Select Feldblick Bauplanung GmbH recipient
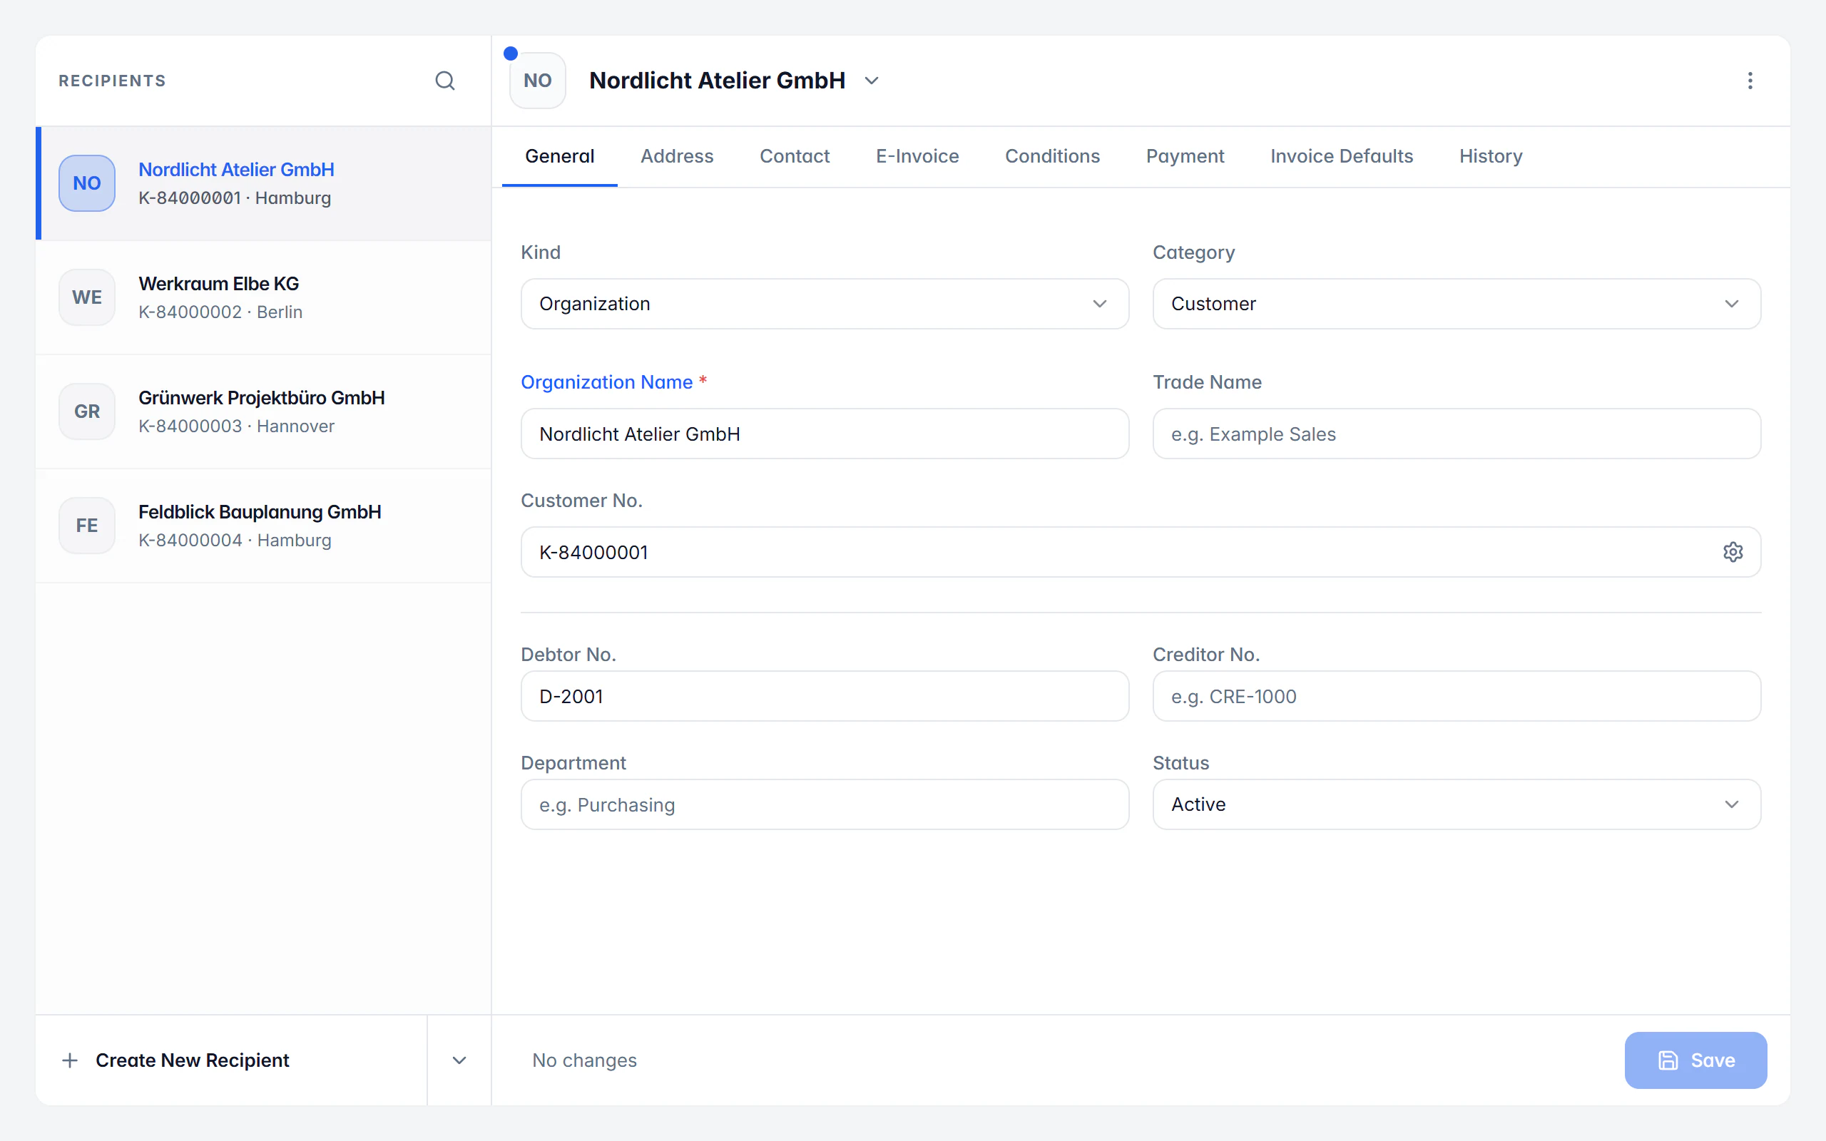This screenshot has width=1826, height=1141. click(x=263, y=526)
